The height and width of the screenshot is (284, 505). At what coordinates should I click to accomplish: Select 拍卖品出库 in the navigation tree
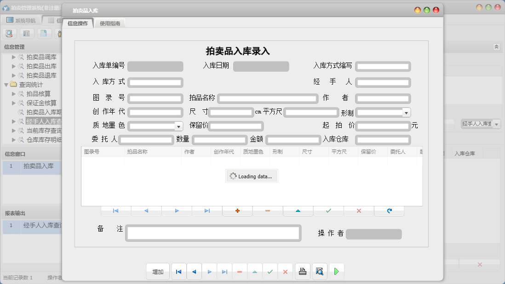[41, 66]
